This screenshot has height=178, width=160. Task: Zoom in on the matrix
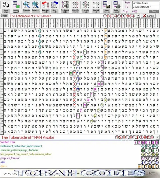coord(26,7)
